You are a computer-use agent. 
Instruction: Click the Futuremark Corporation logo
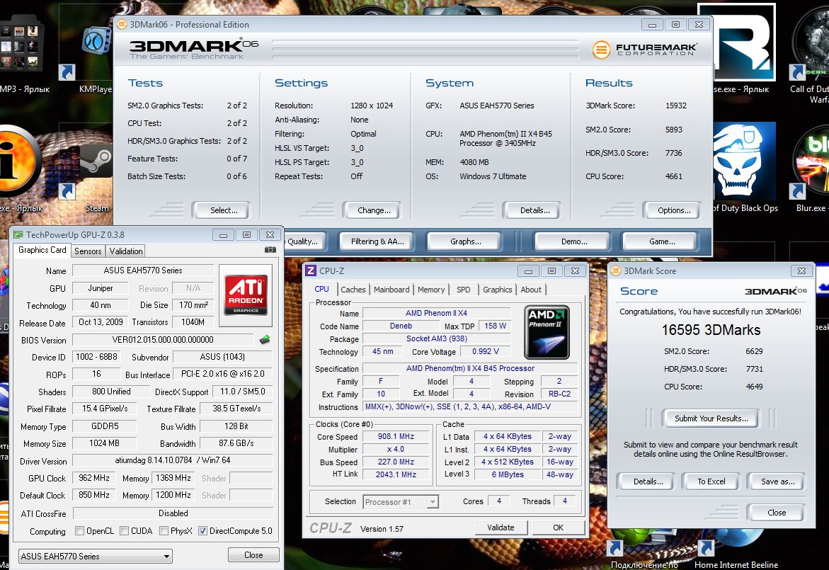point(644,50)
